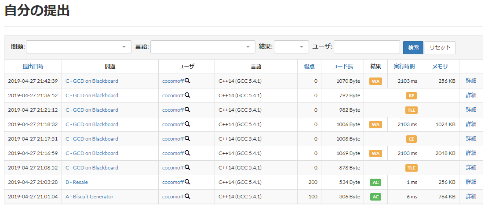This screenshot has width=488, height=208.
Task: Click search icon beside cocomoff in Biscuit Generator row
Action: click(187, 197)
